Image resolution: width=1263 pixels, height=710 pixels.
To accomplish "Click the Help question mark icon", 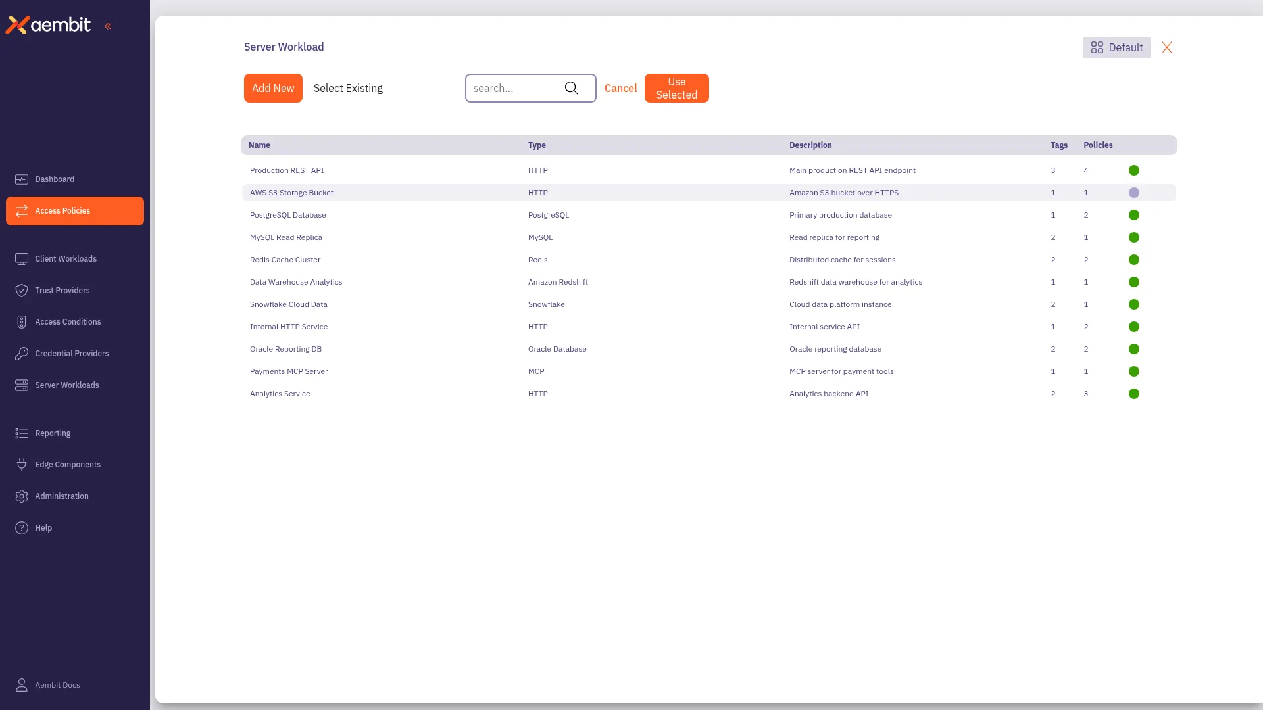I will pos(22,528).
